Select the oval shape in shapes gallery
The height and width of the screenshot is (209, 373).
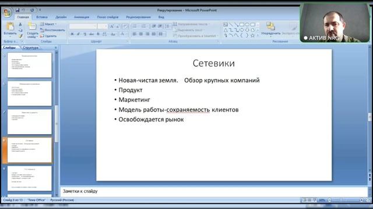(247, 24)
